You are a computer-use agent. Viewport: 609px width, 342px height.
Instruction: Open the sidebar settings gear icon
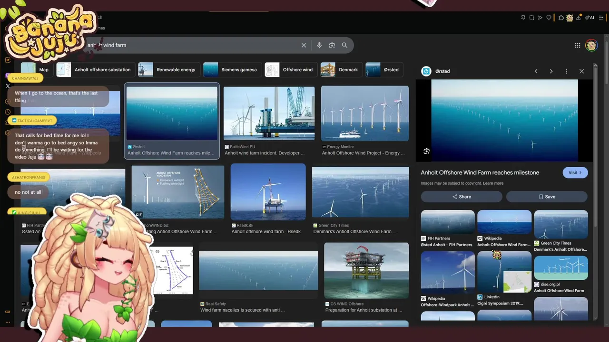point(8,133)
